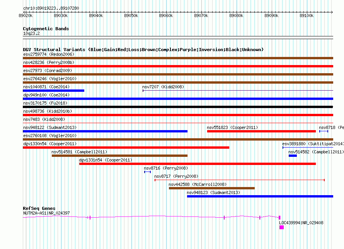
Task: Click the DGV Structural Variants track title
Action: point(143,50)
